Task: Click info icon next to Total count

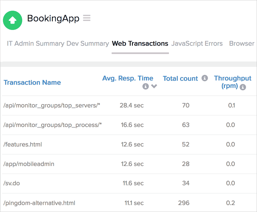Action: (x=205, y=78)
